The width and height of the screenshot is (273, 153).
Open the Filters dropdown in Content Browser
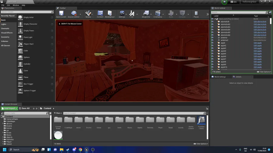[58, 113]
